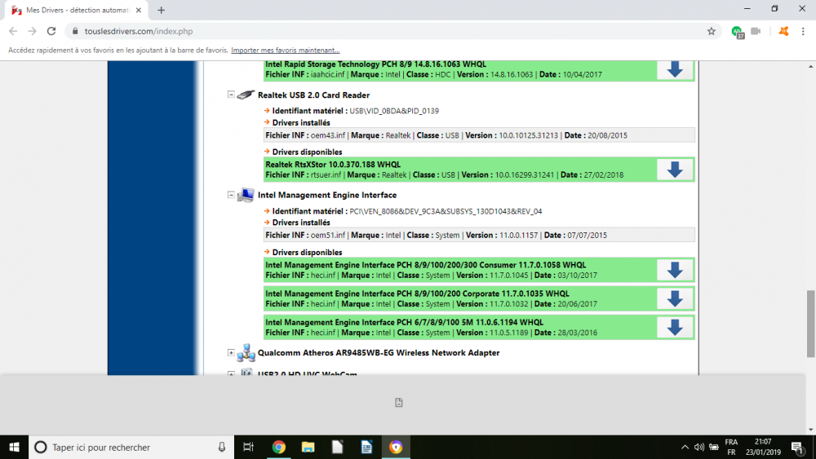816x459 pixels.
Task: Open Intel Rapid Storage Technology 14.8.16.1063 title
Action: (x=375, y=64)
